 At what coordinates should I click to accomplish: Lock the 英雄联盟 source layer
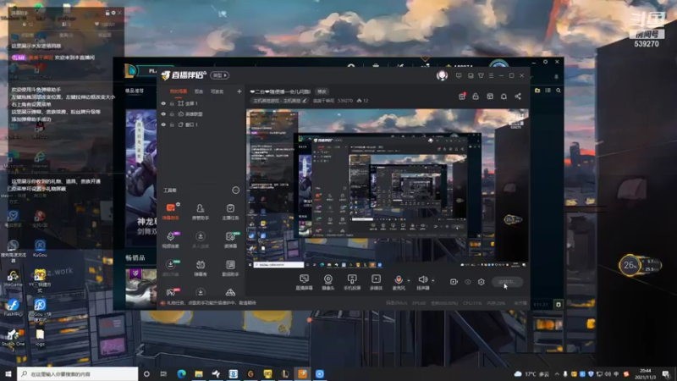(x=172, y=114)
